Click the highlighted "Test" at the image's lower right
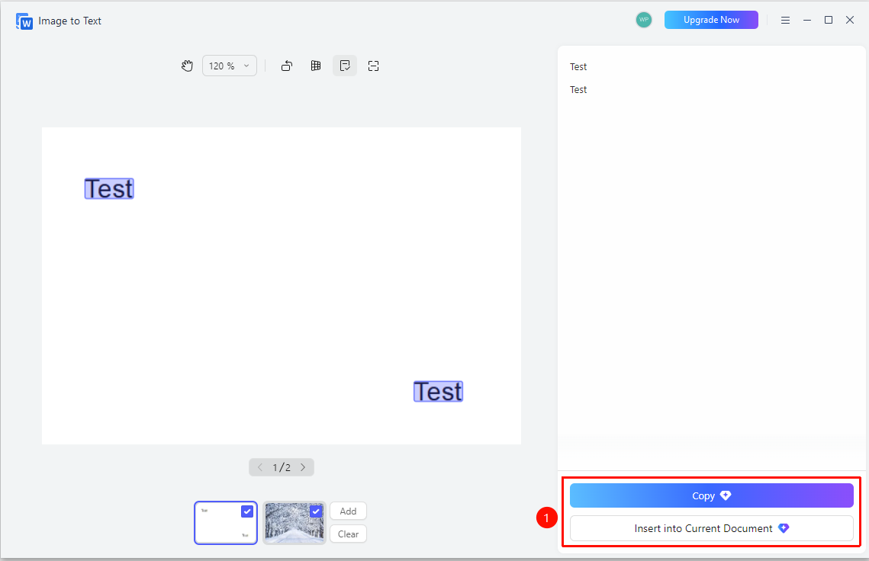The width and height of the screenshot is (869, 561). pyautogui.click(x=439, y=392)
